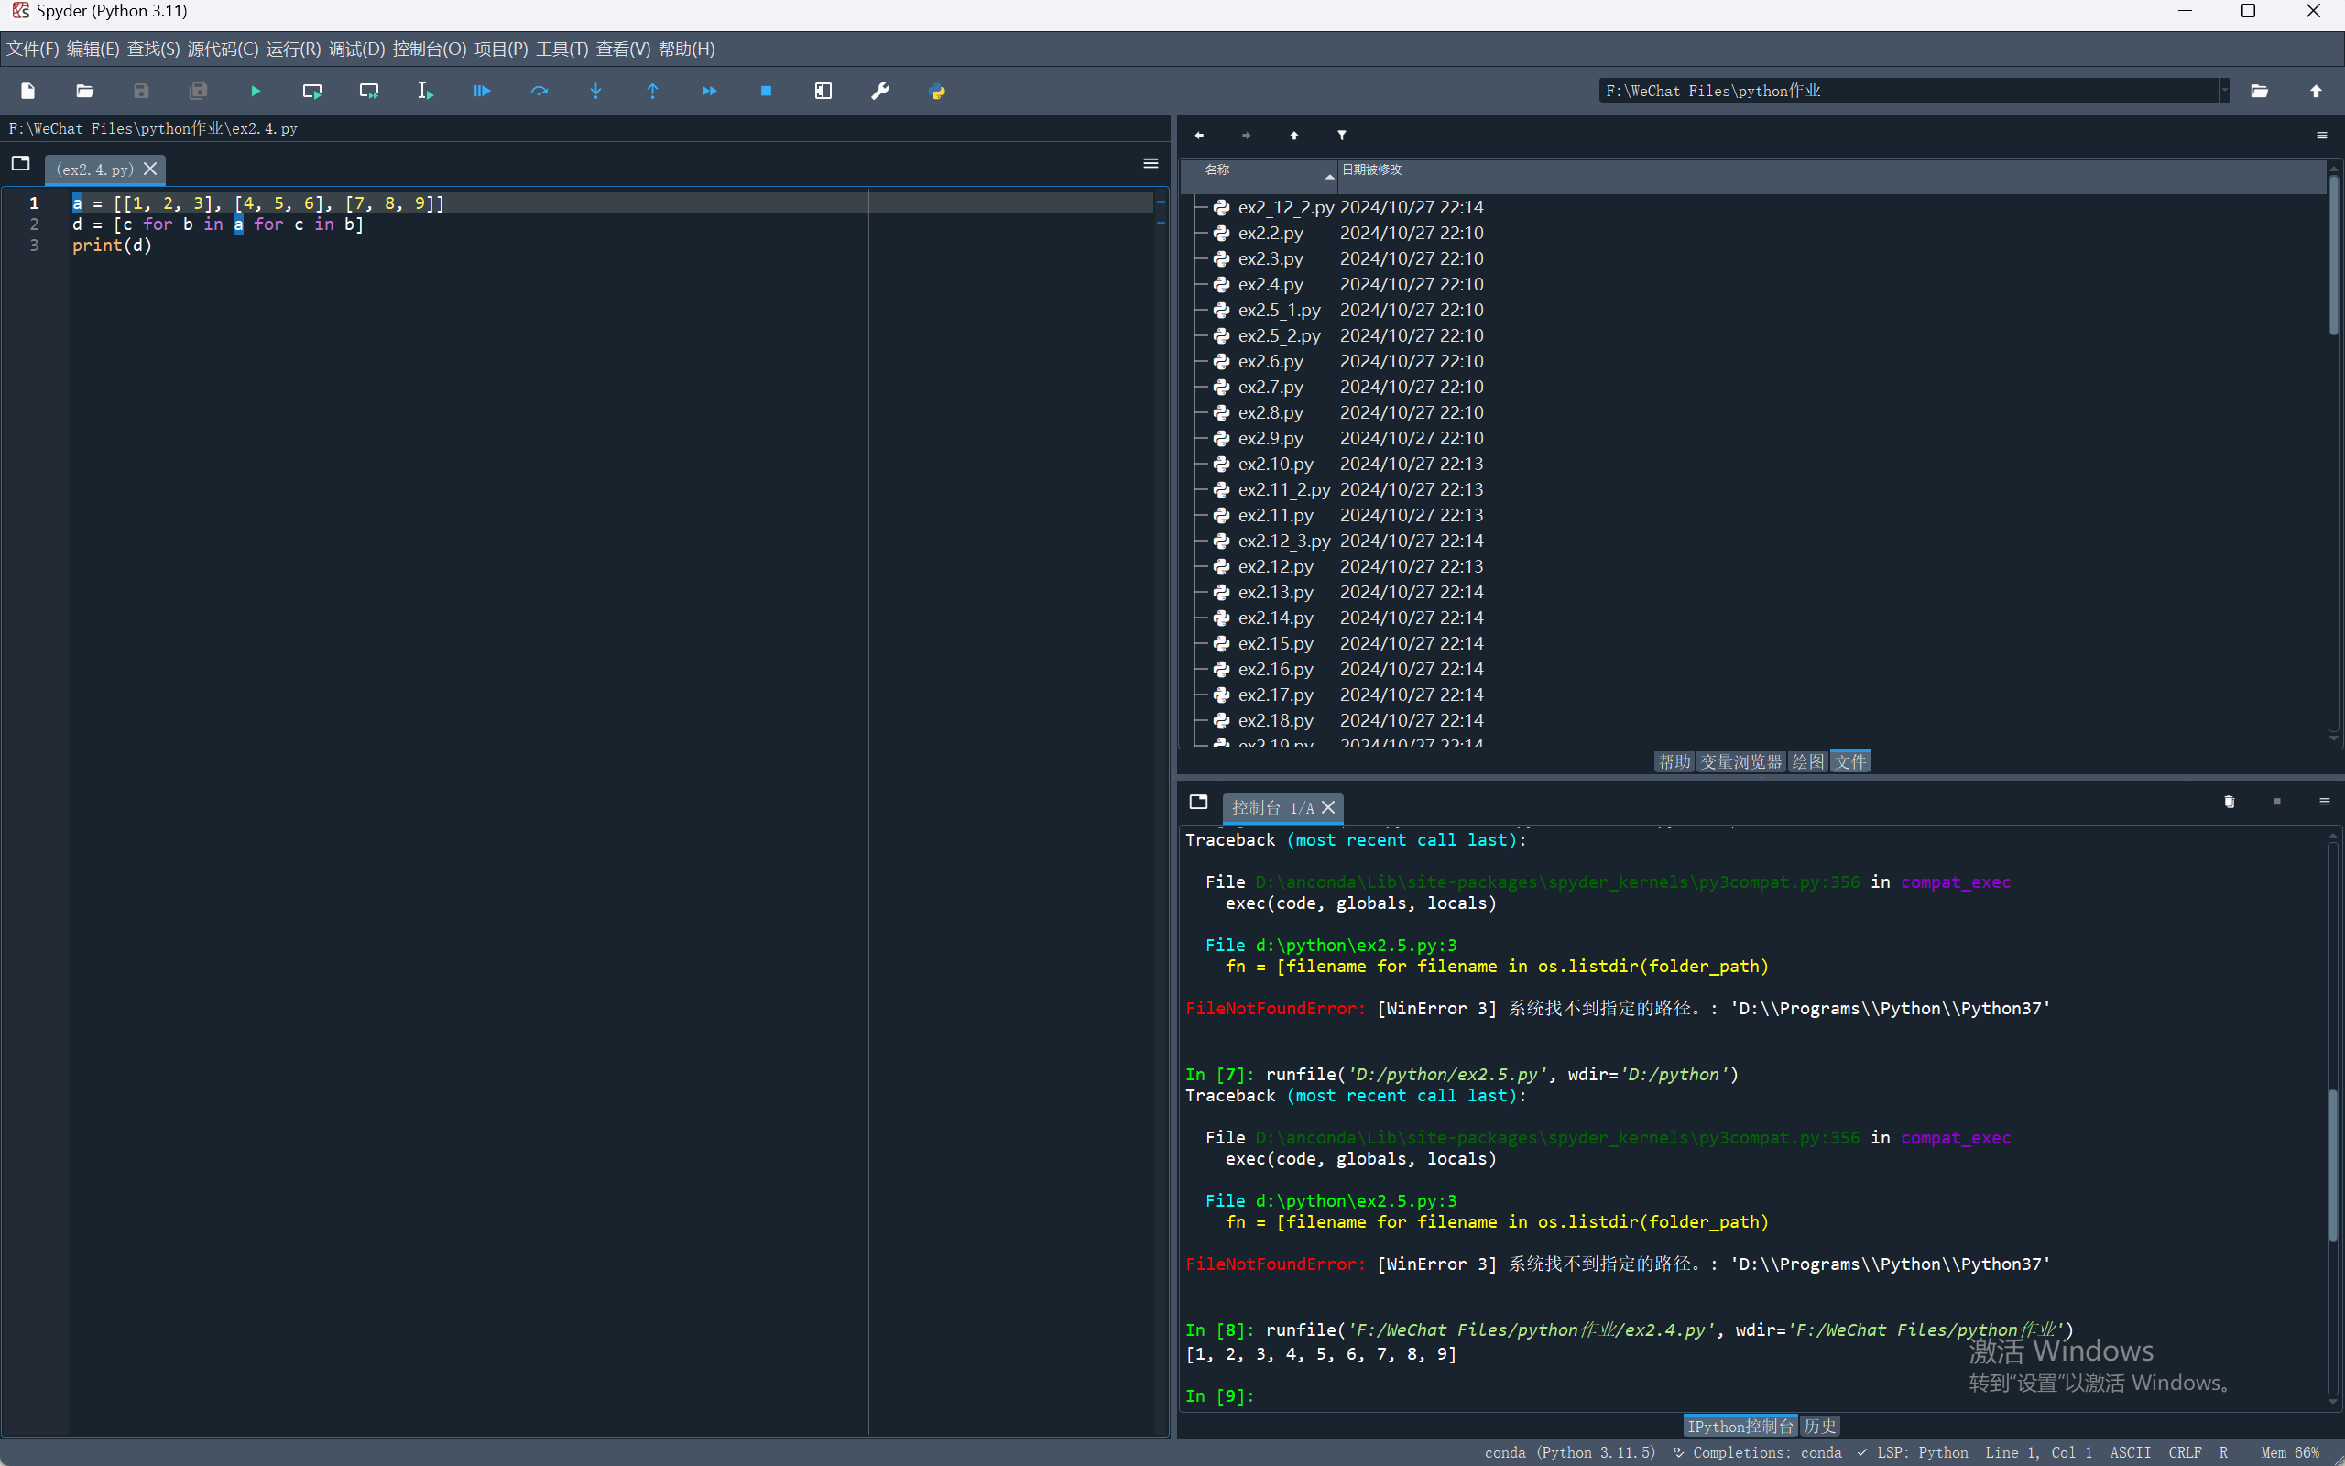Image resolution: width=2345 pixels, height=1466 pixels.
Task: Open Preferences with the wrench icon
Action: point(880,91)
